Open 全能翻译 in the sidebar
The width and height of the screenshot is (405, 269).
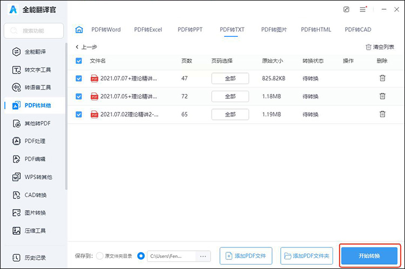(x=29, y=52)
